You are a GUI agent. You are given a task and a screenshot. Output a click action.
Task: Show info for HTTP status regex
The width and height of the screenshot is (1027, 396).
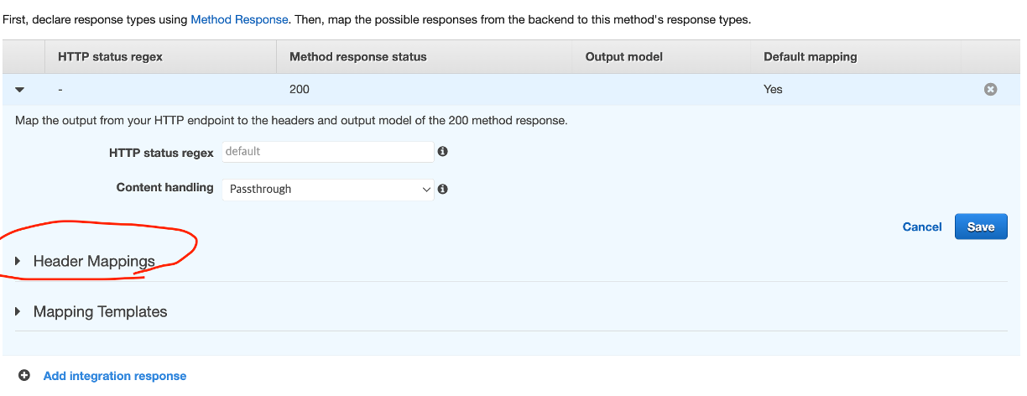click(442, 152)
